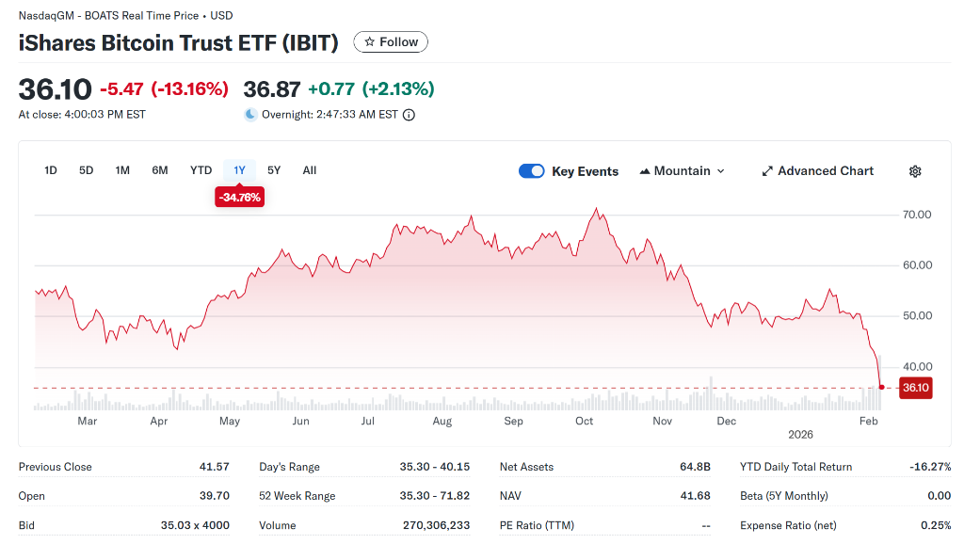
Task: Click the overnight moon icon
Action: (250, 115)
